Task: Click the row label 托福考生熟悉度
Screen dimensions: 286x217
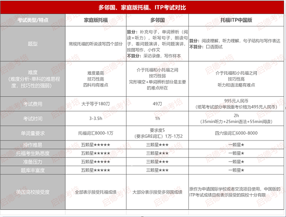Action: 33,153
